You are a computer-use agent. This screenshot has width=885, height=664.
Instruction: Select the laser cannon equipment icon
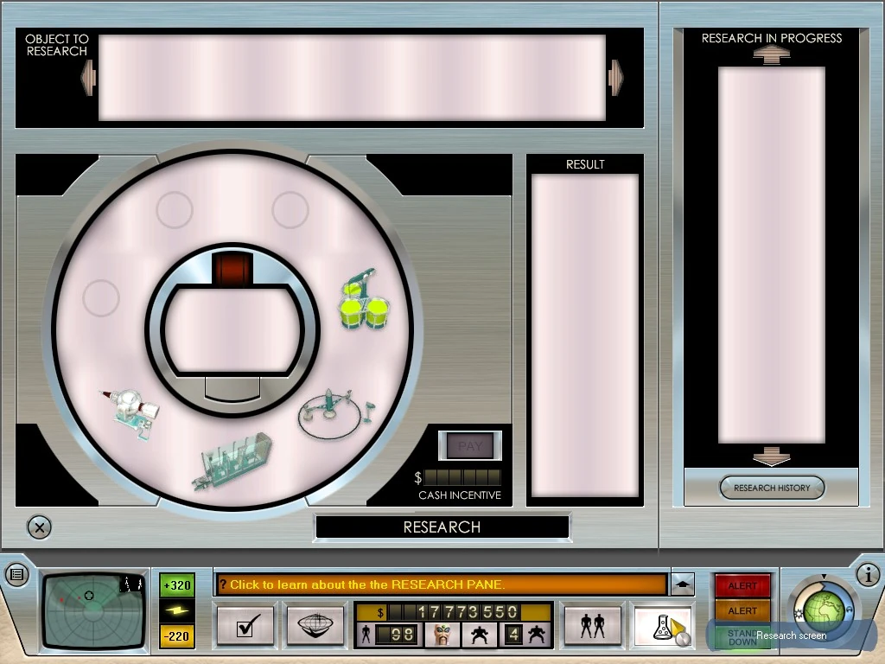coord(131,412)
